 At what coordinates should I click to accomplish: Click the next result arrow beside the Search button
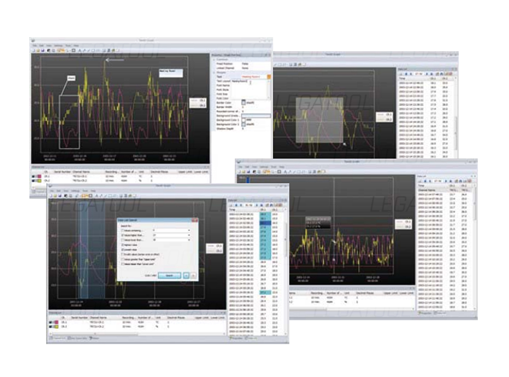(186, 275)
